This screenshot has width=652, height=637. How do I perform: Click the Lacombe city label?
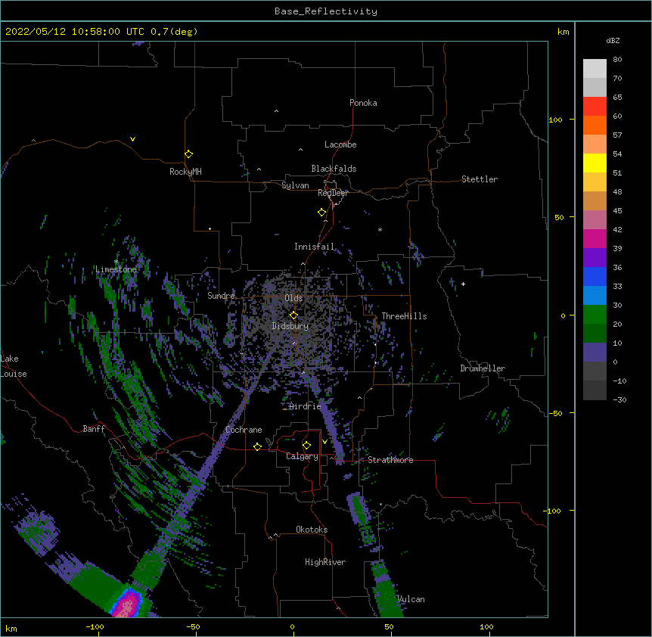coord(340,144)
